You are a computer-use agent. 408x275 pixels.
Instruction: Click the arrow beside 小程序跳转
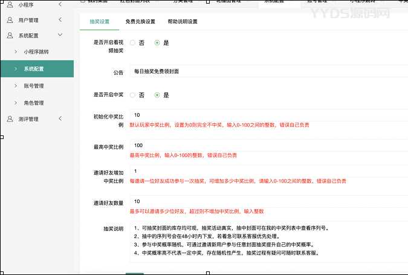tap(16, 51)
